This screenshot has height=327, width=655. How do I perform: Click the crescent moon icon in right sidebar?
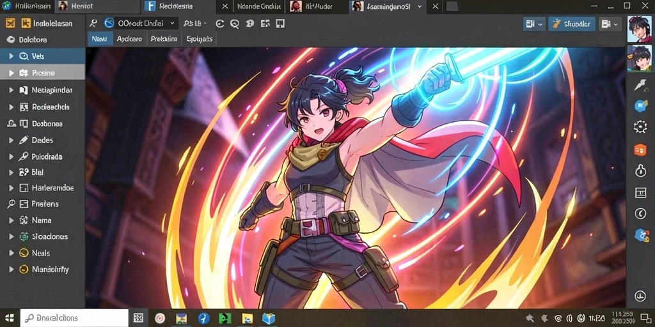coord(640,214)
